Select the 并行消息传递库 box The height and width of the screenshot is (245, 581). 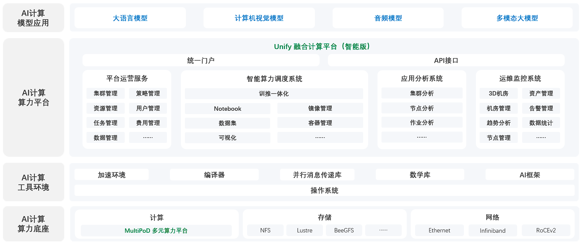tap(317, 175)
